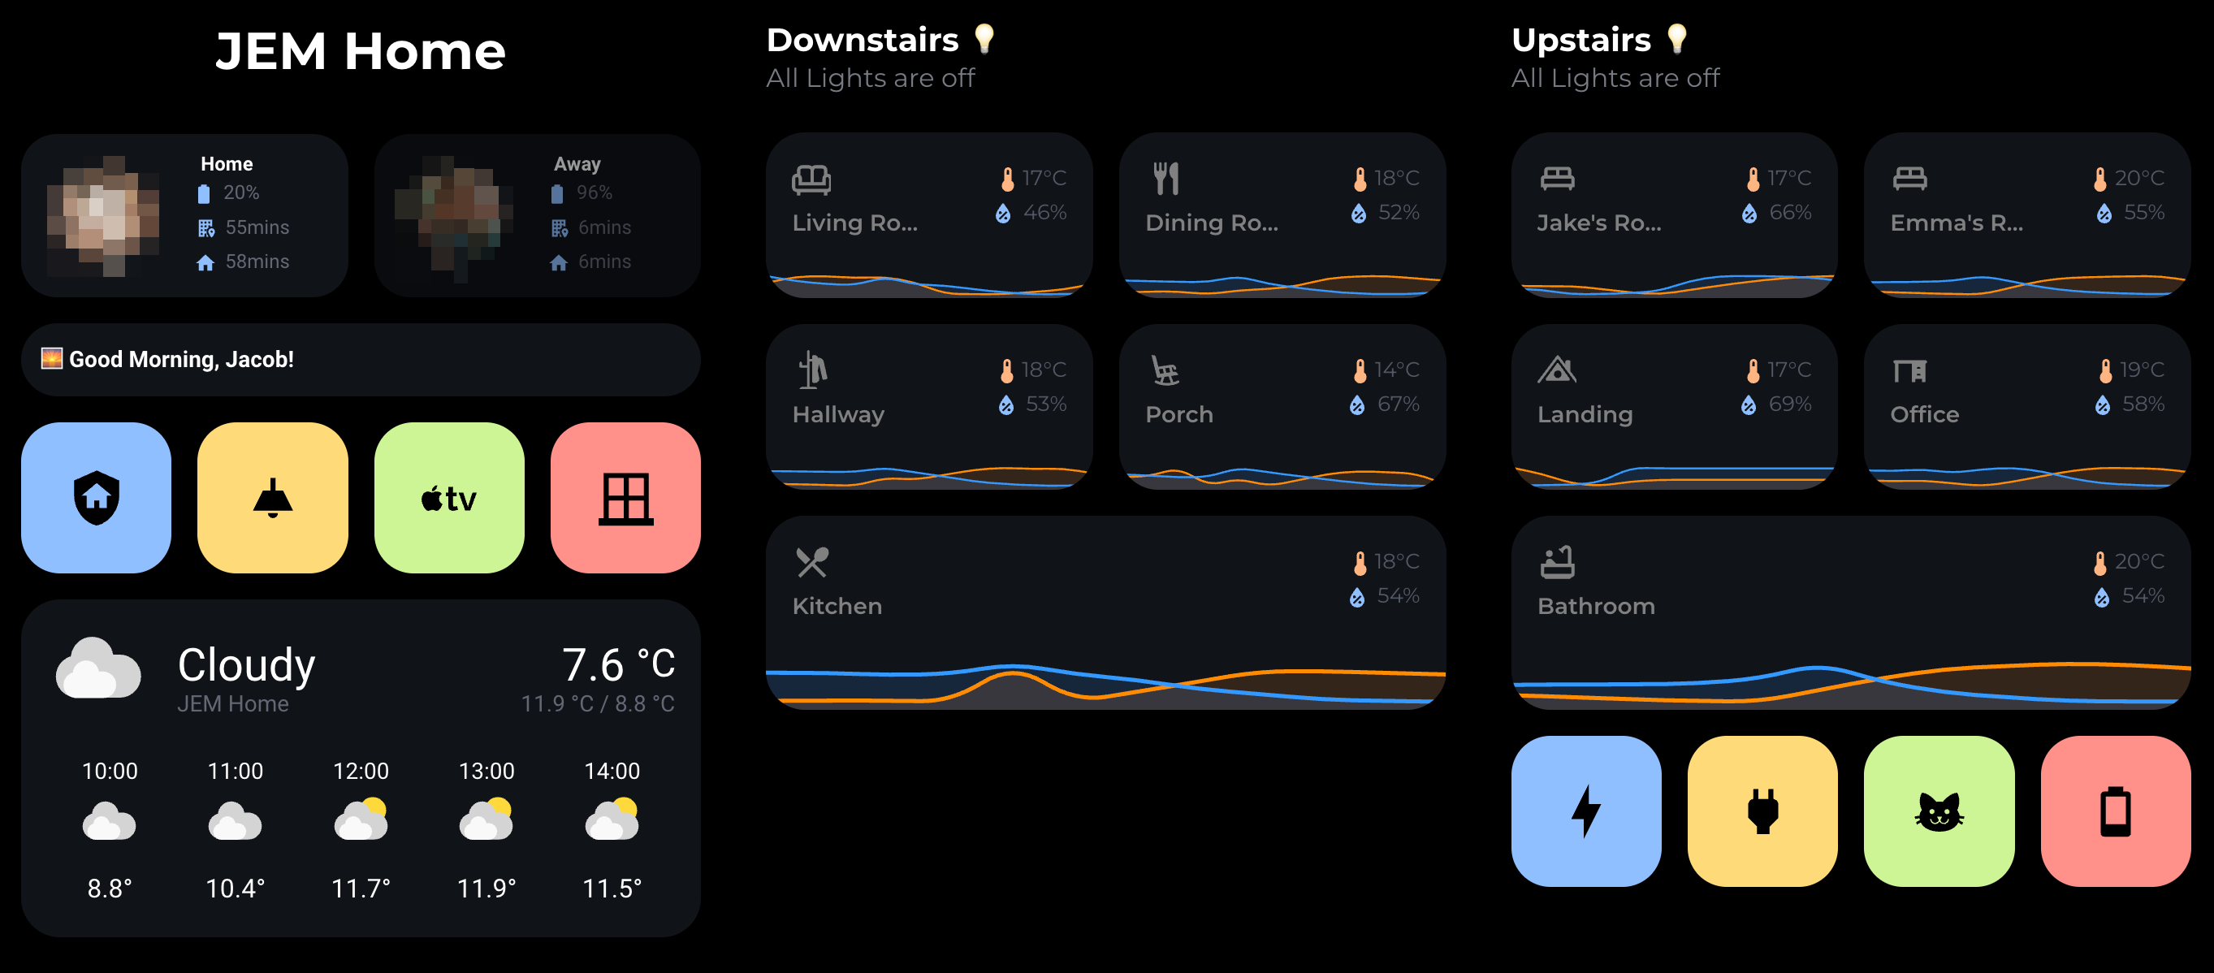2214x973 pixels.
Task: Toggle the Downstairs light bulb
Action: point(986,38)
